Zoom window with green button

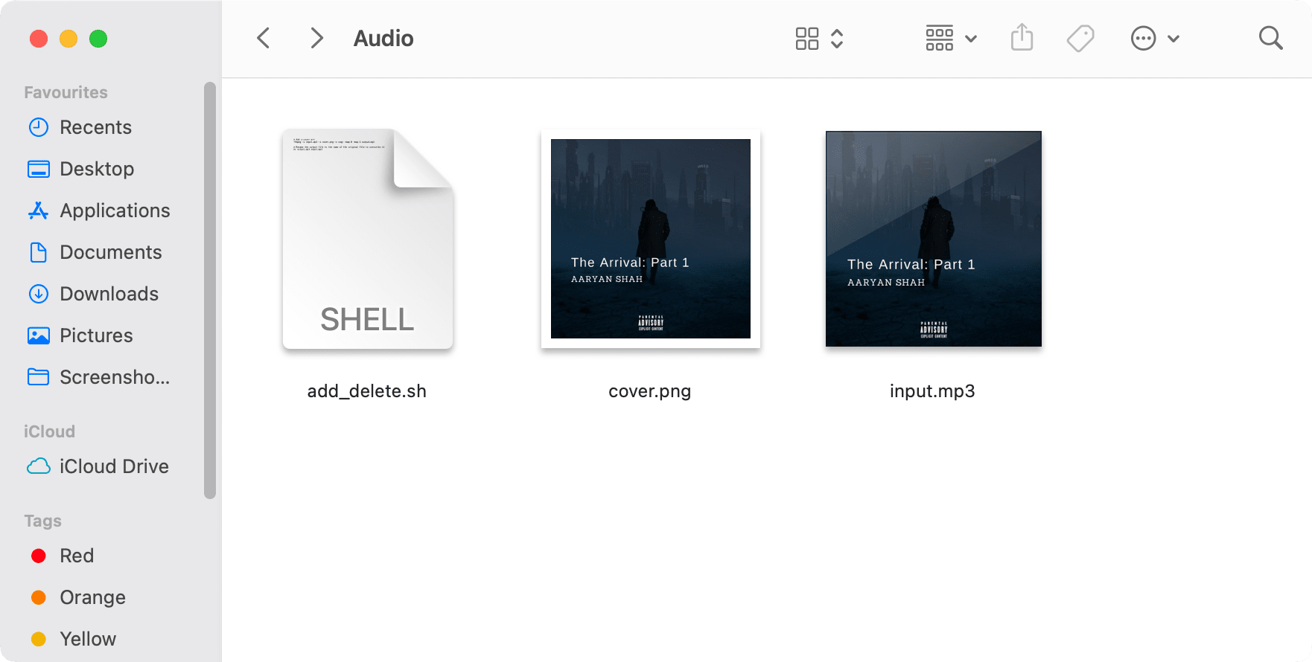98,39
